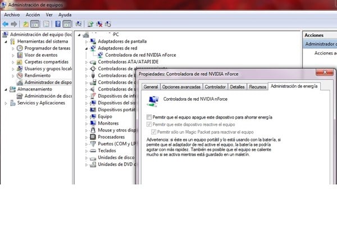Viewport: 337px width, 233px height.
Task: Select the Equipo device category
Action: click(x=105, y=116)
